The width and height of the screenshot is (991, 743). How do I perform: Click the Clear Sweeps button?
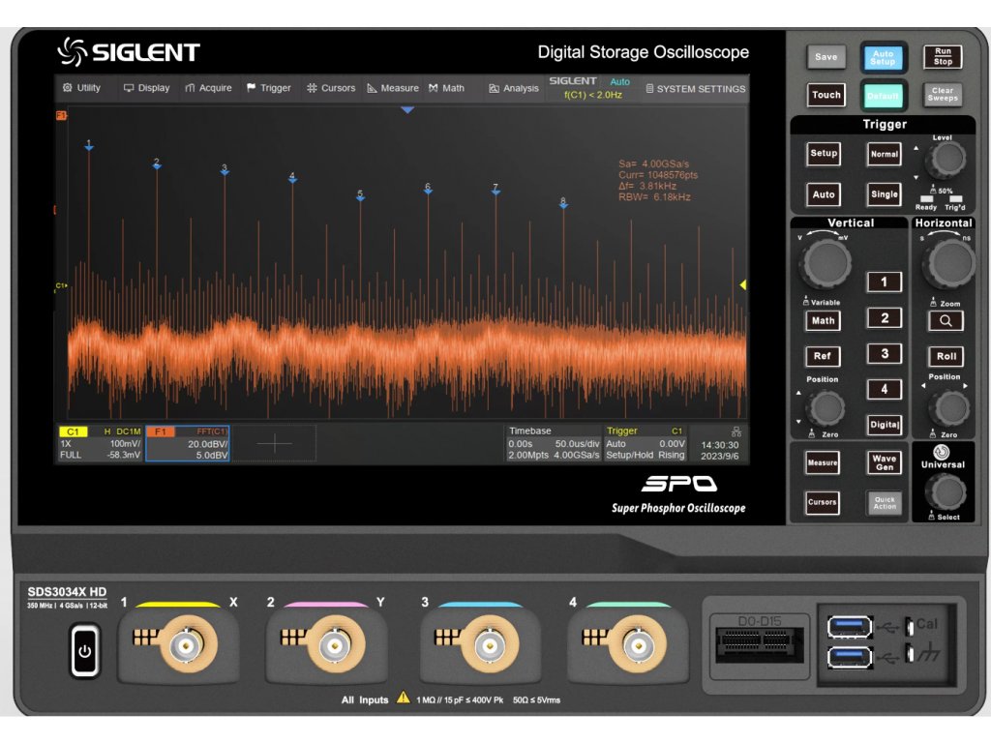coord(943,95)
